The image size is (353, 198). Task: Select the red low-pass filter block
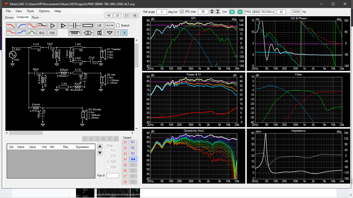(x=11, y=26)
